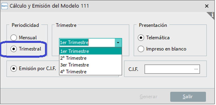The image size is (216, 105).
Task: Click the Nom application icon in title bar
Action: coord(4,6)
